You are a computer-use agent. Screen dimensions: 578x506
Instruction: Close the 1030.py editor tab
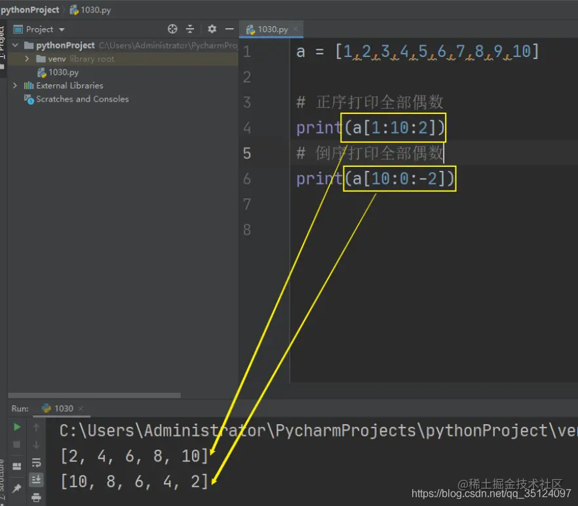296,29
